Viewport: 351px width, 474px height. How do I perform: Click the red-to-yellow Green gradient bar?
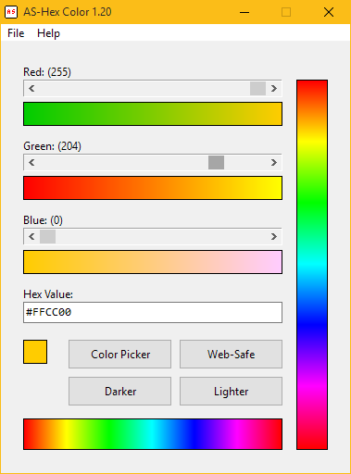pyautogui.click(x=153, y=188)
